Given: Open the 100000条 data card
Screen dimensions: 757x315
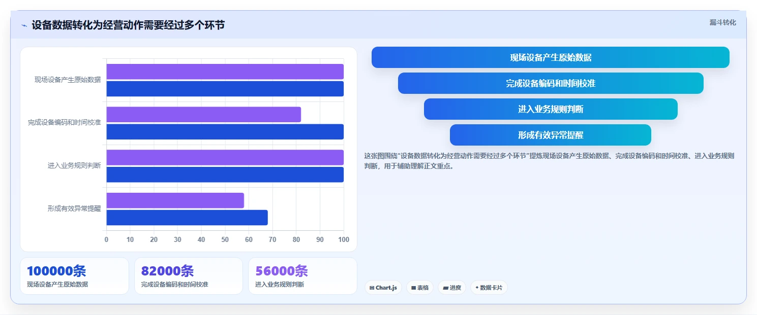Looking at the screenshot, I should coord(74,276).
